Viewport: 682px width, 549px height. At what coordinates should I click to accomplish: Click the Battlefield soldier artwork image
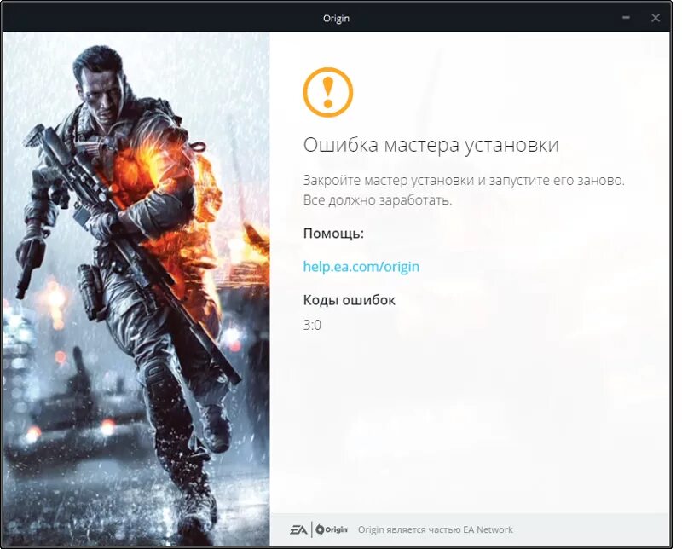click(x=136, y=289)
